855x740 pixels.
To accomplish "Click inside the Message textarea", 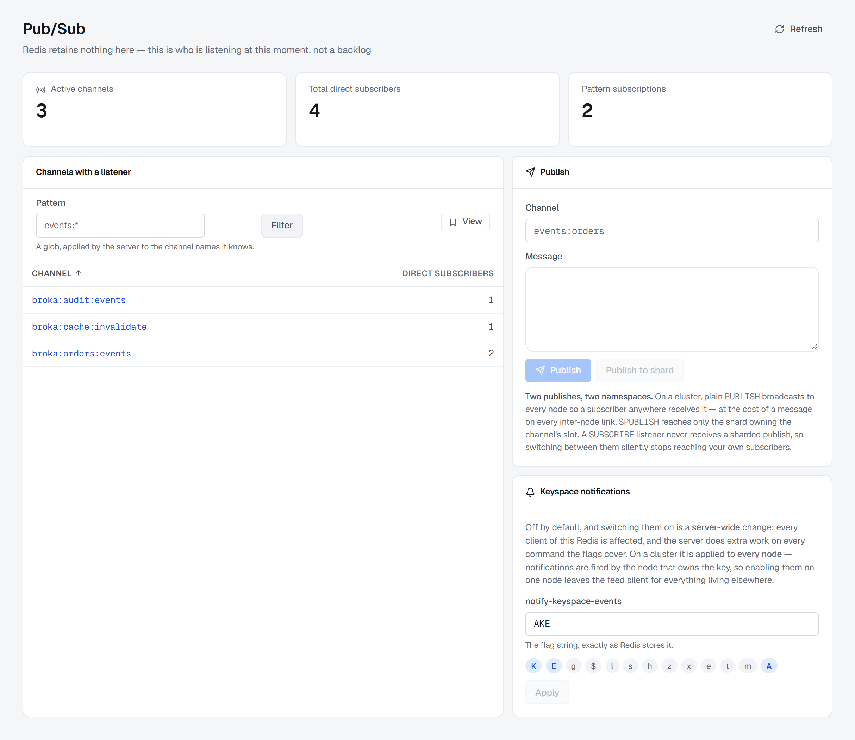I will click(672, 309).
